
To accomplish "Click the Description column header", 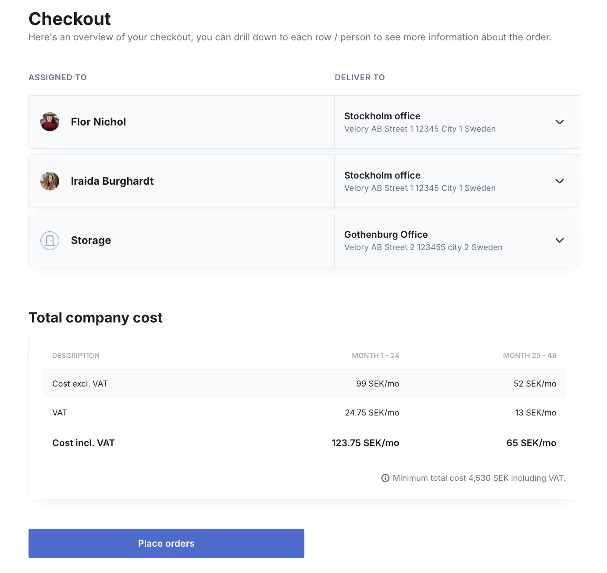I will [x=76, y=355].
